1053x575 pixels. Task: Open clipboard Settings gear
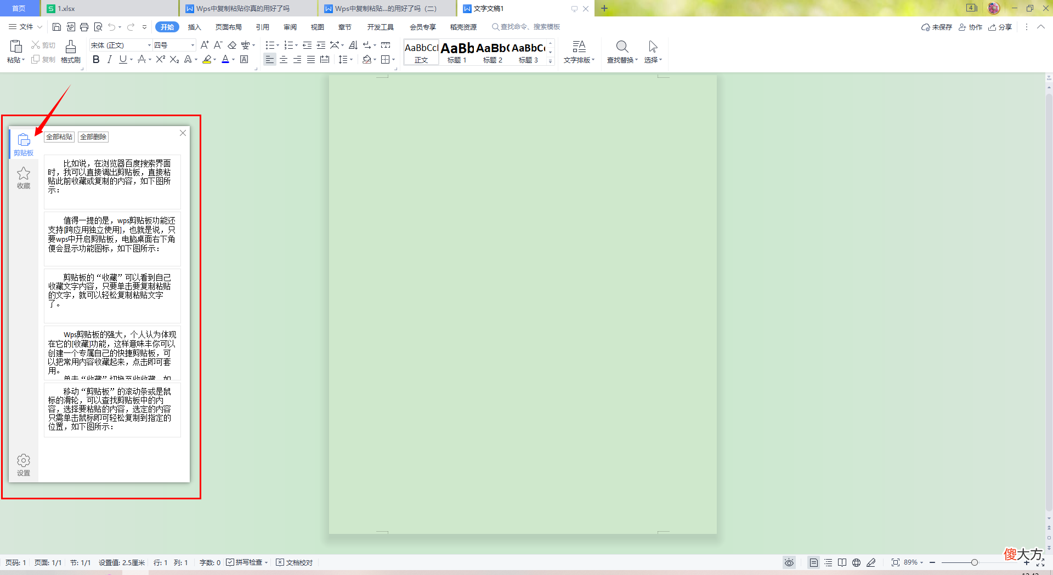coord(24,465)
